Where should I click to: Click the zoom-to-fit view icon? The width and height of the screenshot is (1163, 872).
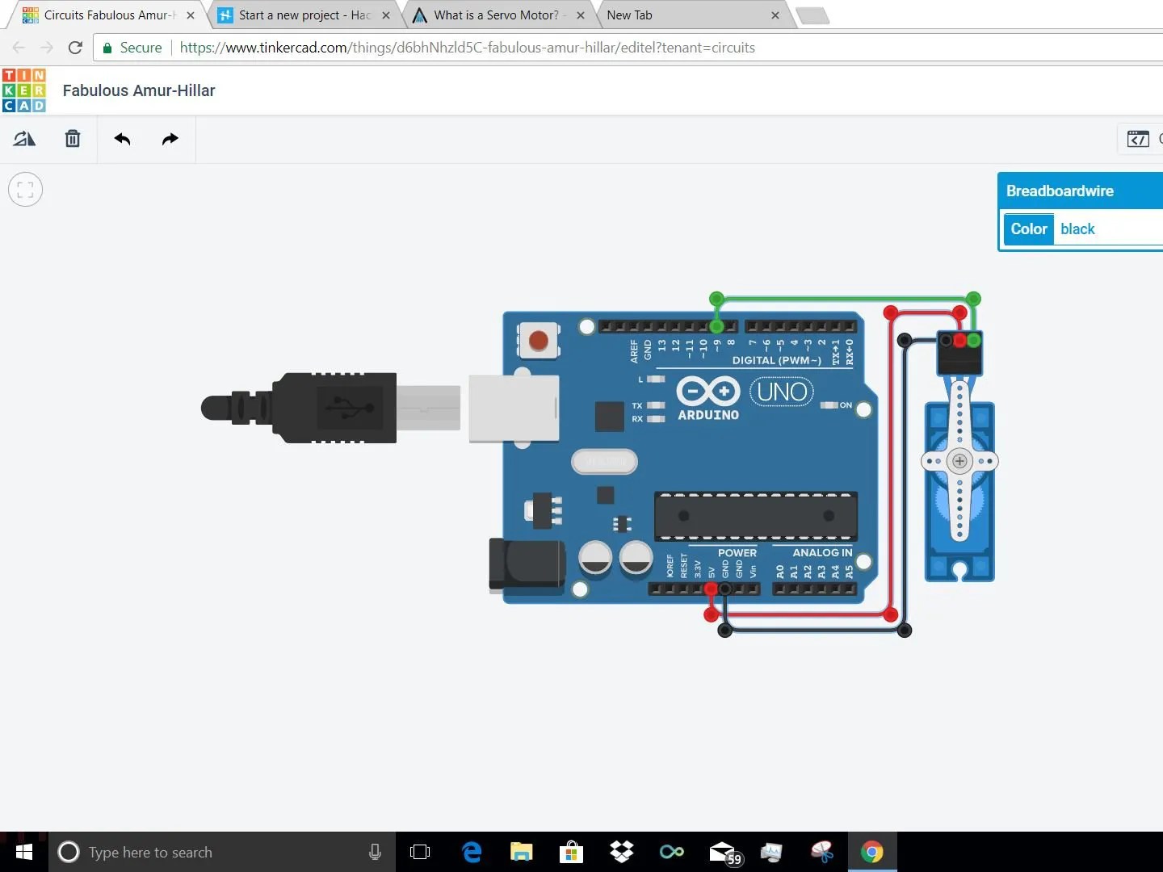click(25, 189)
